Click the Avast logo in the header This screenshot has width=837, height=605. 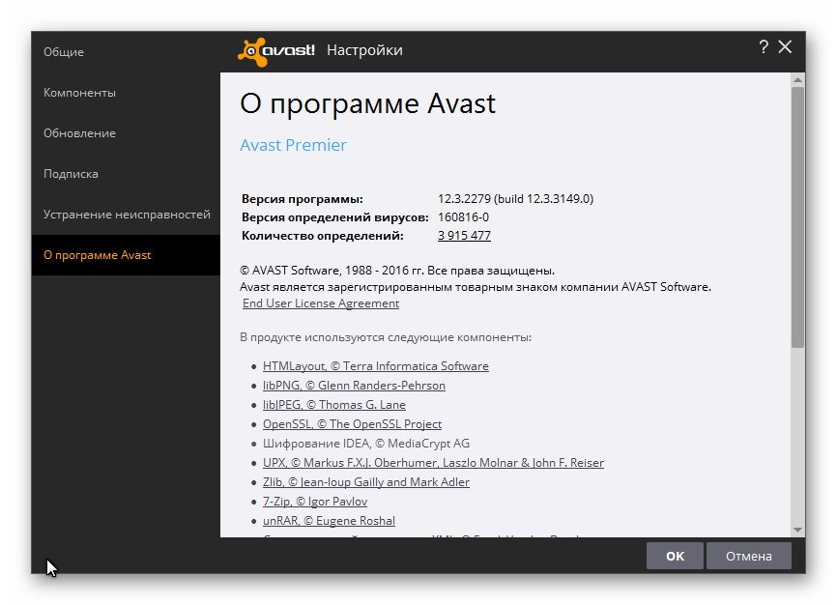tap(276, 52)
